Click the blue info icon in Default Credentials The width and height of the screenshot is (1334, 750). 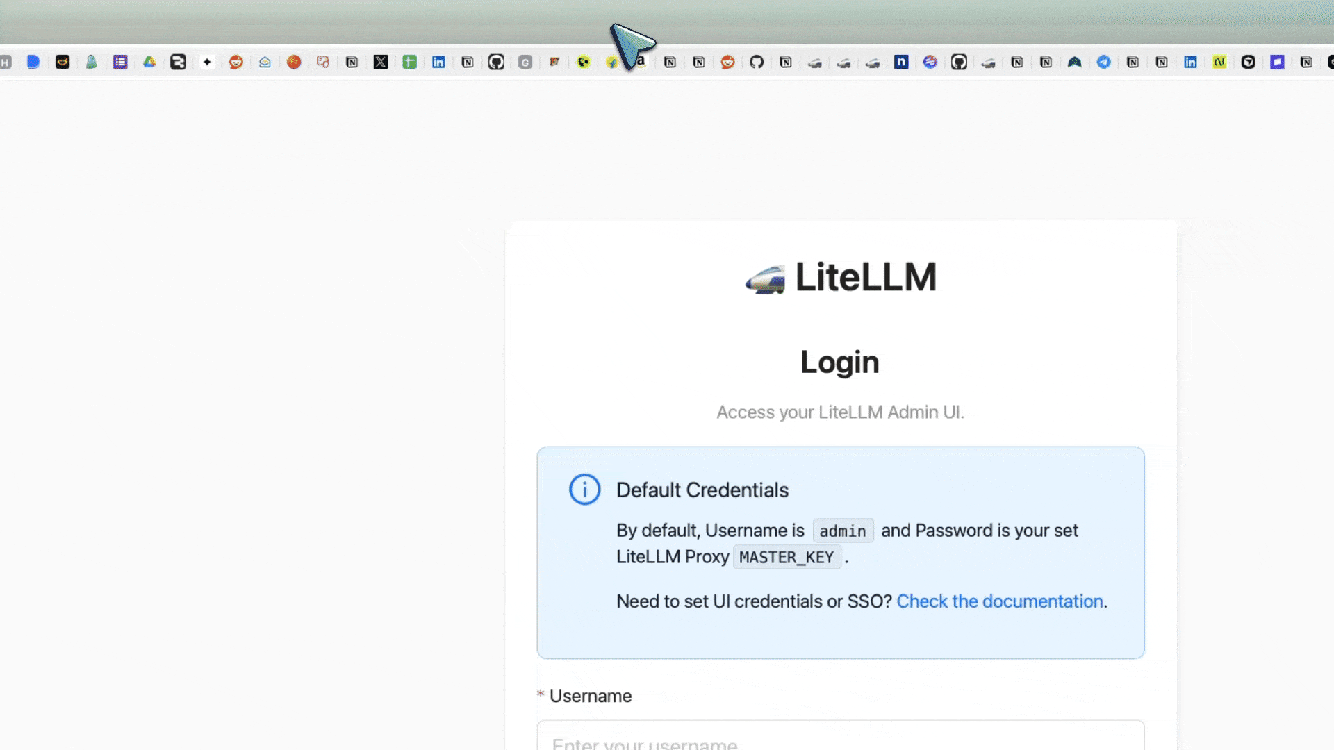point(584,490)
